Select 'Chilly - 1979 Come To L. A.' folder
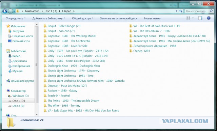The image size is (217, 131). (x=76, y=56)
